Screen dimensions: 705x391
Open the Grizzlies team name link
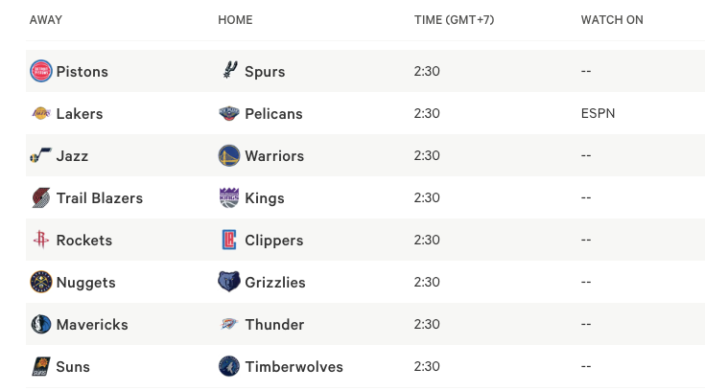(x=274, y=283)
